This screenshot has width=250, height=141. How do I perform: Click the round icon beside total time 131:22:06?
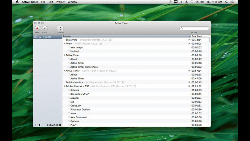(x=60, y=125)
